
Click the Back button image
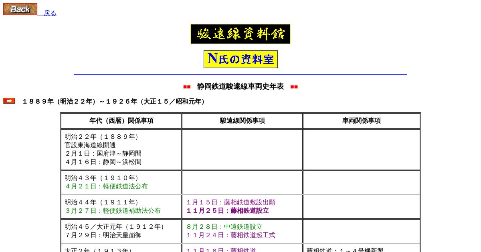(20, 9)
